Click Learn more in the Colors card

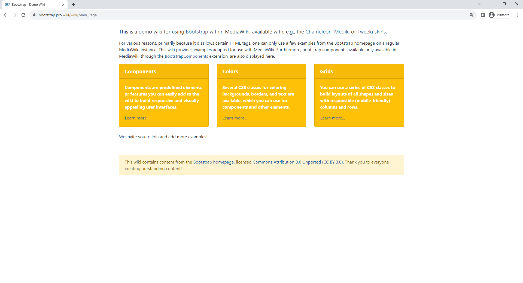pyautogui.click(x=235, y=118)
